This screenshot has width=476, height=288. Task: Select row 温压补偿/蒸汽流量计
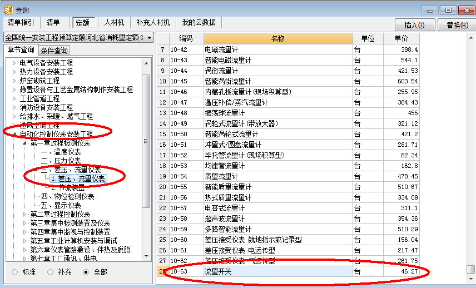coord(288,102)
